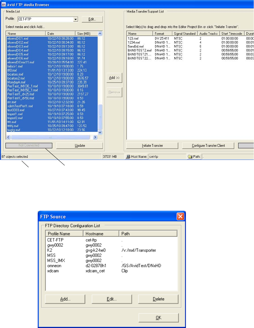Click Media List vertical scrollbar thumb

pos(100,117)
